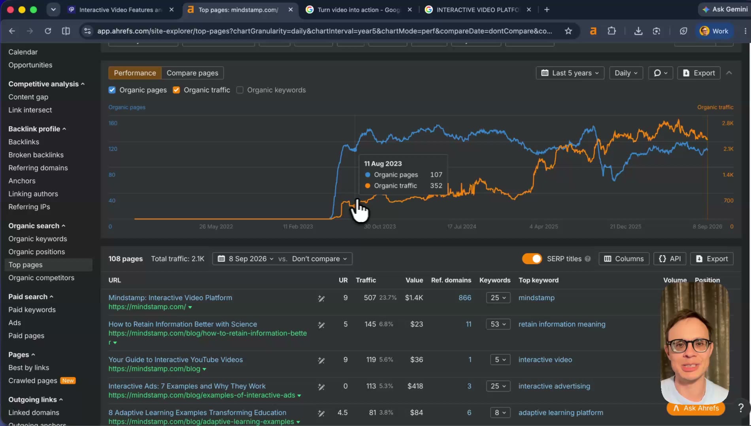Collapse the Backlink profile section
Screen dimensions: 751x426
pos(37,129)
